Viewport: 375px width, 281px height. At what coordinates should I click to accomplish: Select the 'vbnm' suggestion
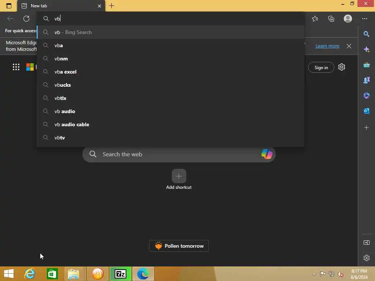pos(171,59)
